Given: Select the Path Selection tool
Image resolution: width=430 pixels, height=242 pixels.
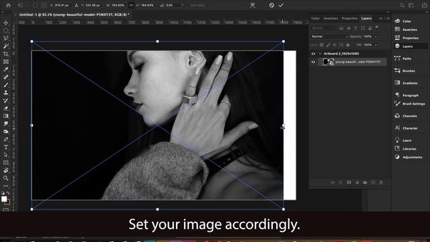Looking at the screenshot, I should pyautogui.click(x=6, y=155).
